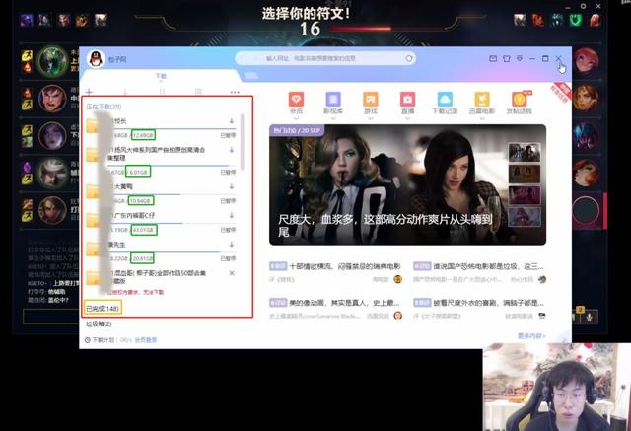Click the plus new-task toolbar icon
This screenshot has height=431, width=631.
pos(89,92)
